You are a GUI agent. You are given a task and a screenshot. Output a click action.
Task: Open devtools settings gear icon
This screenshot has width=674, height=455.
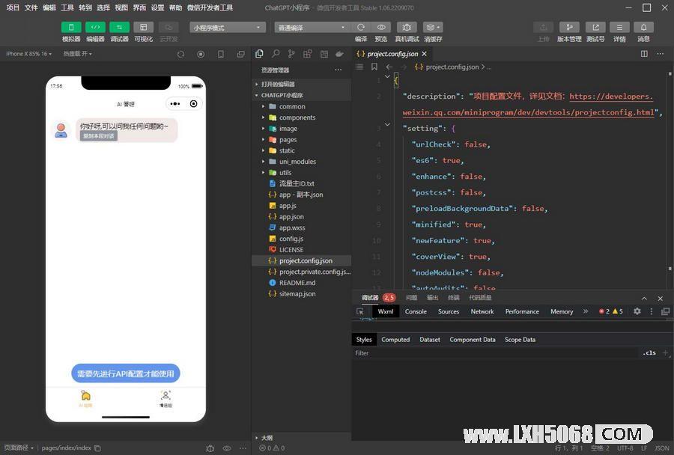(637, 311)
